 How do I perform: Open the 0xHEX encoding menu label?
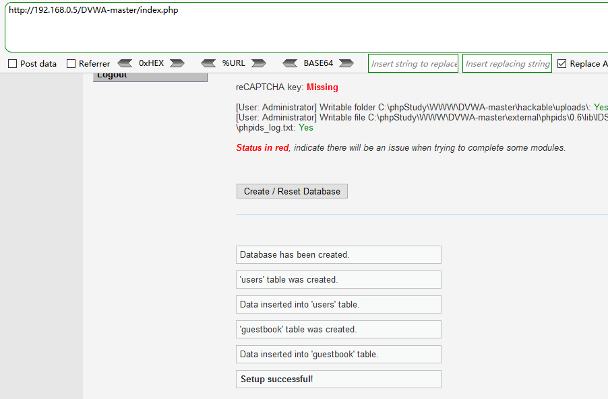(151, 63)
